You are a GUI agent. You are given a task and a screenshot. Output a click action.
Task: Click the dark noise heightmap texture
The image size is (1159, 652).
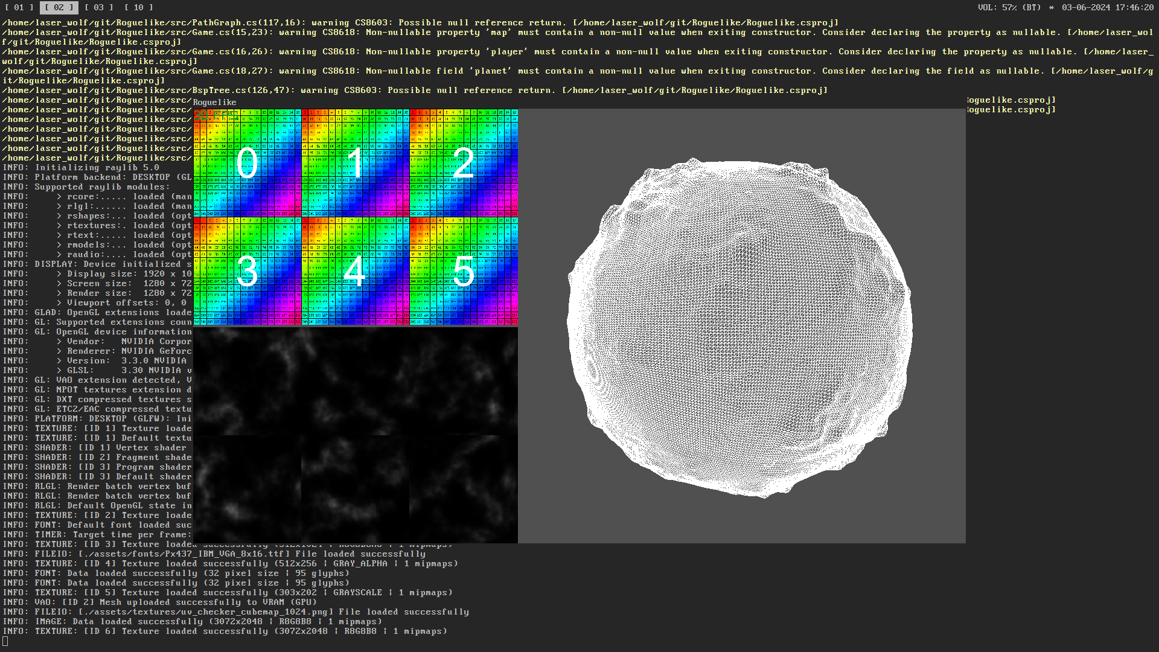click(355, 435)
